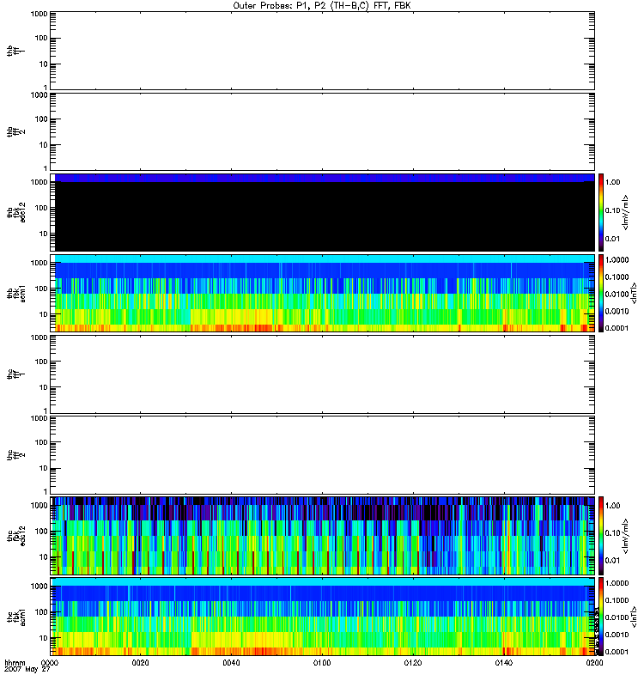Click the empty first thb FFT panel
This screenshot has height=687, width=644.
click(x=322, y=50)
